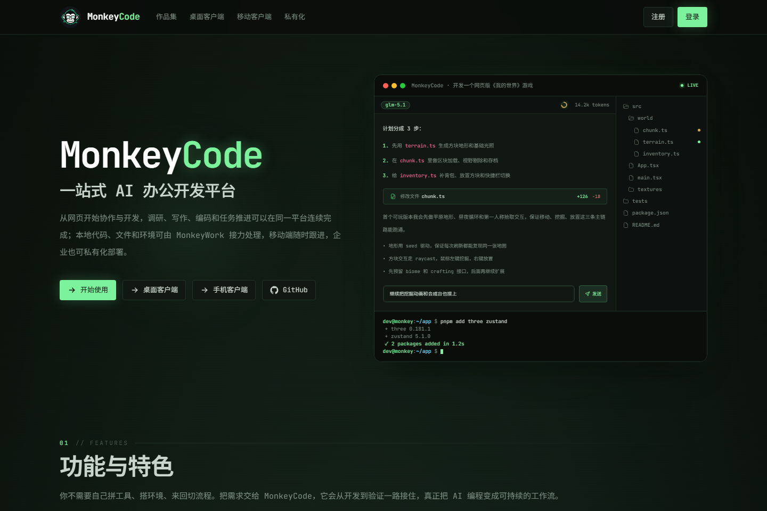Open chunk.ts in the file tree

[x=650, y=130]
